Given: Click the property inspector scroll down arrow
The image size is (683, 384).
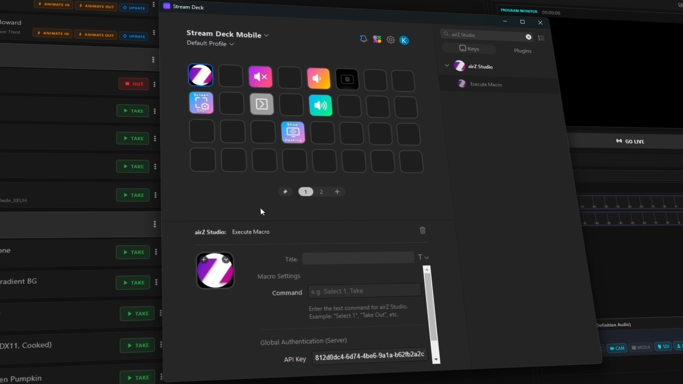Looking at the screenshot, I should coord(436,360).
